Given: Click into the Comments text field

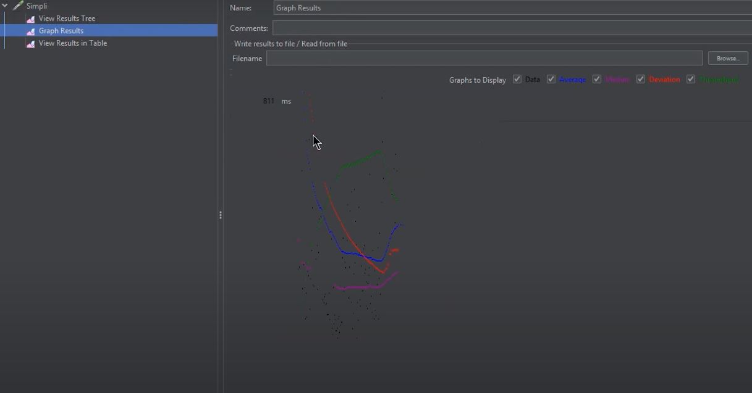Looking at the screenshot, I should (512, 28).
